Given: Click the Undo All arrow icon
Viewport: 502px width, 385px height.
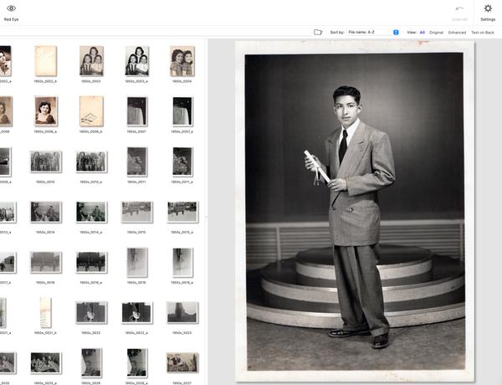Looking at the screenshot, I should point(458,8).
